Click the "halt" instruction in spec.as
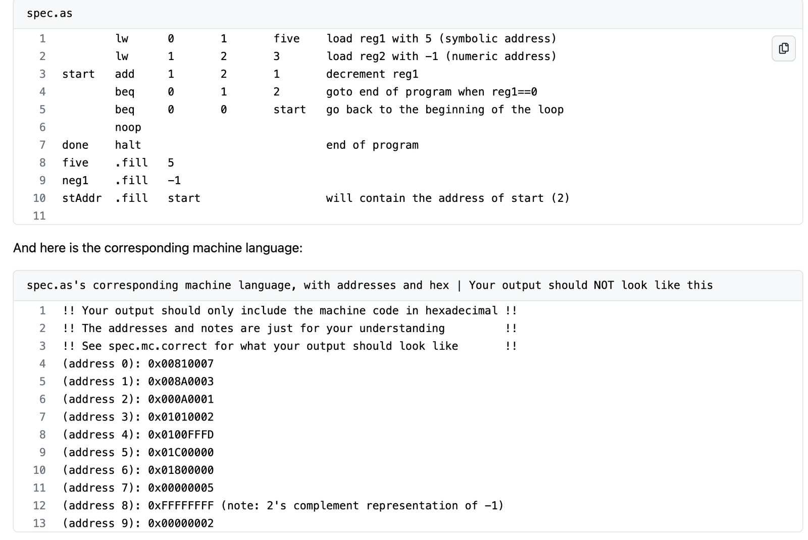808x540 pixels. 128,145
